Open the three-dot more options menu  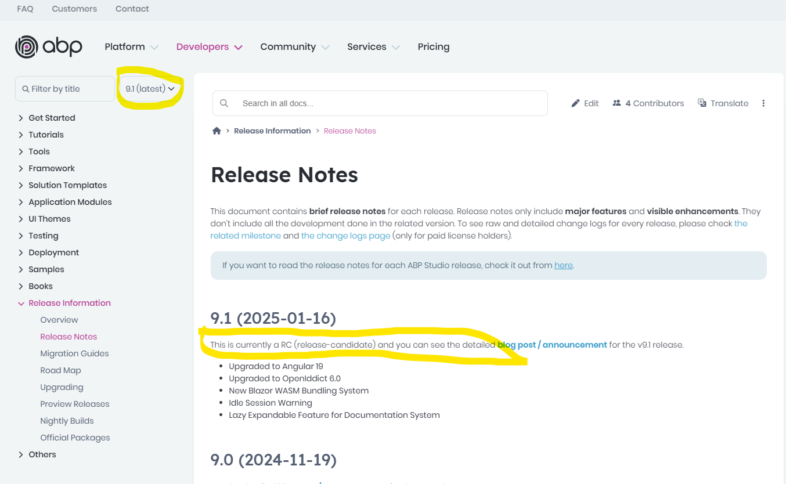(x=763, y=103)
